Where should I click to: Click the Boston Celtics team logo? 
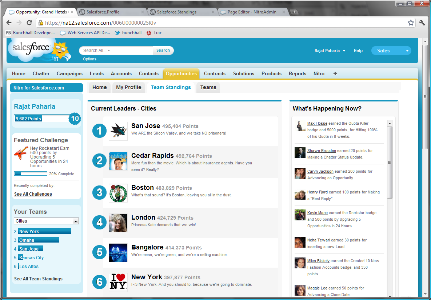pos(118,193)
